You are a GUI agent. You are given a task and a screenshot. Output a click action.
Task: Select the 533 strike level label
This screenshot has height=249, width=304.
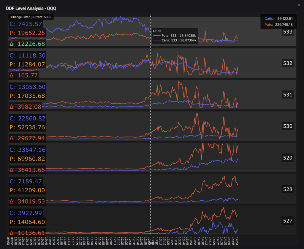click(287, 32)
